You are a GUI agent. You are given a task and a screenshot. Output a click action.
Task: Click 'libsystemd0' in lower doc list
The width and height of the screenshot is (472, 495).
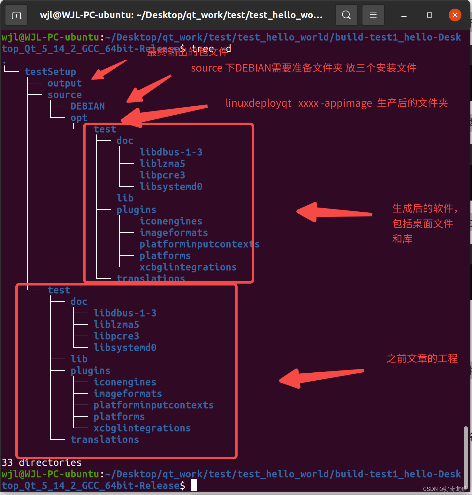pos(125,348)
